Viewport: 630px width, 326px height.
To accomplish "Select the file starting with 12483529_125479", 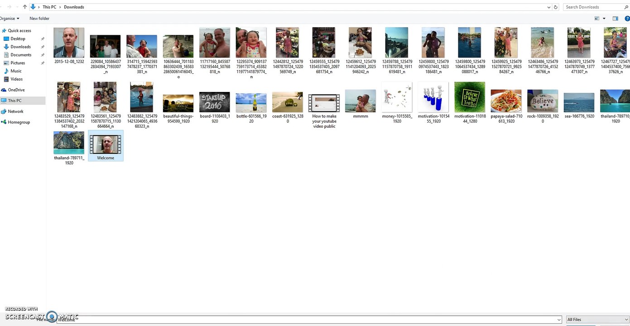I will tap(69, 105).
